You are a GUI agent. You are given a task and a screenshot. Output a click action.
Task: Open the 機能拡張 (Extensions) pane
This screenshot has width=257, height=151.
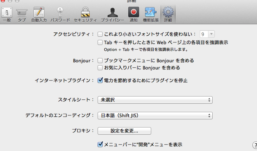[150, 14]
